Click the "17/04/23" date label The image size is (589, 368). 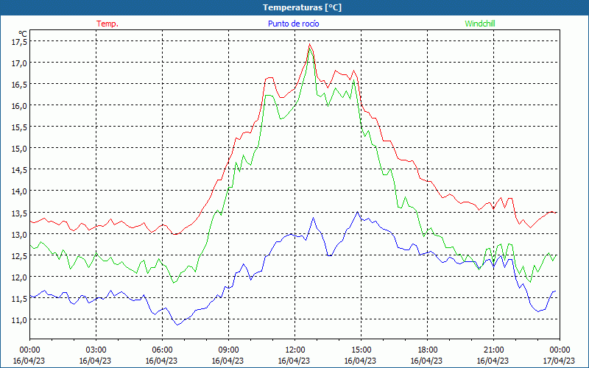pos(560,361)
